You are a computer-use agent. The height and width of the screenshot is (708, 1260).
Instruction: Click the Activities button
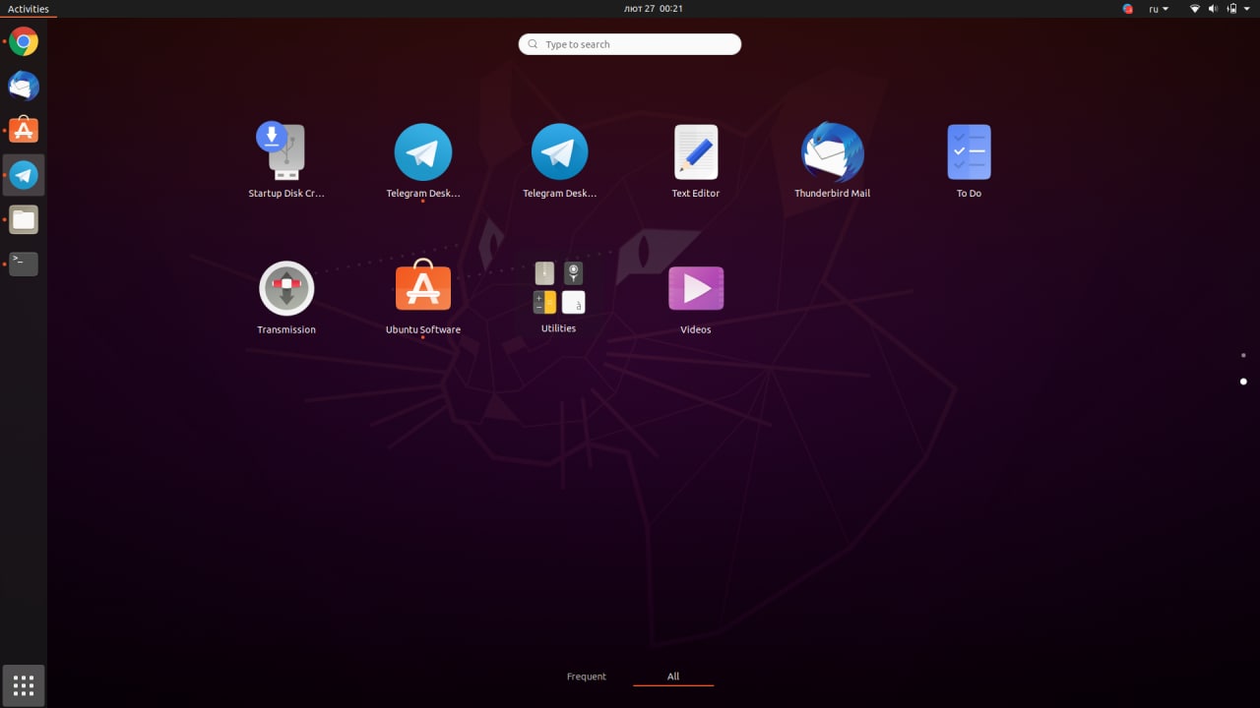point(29,9)
